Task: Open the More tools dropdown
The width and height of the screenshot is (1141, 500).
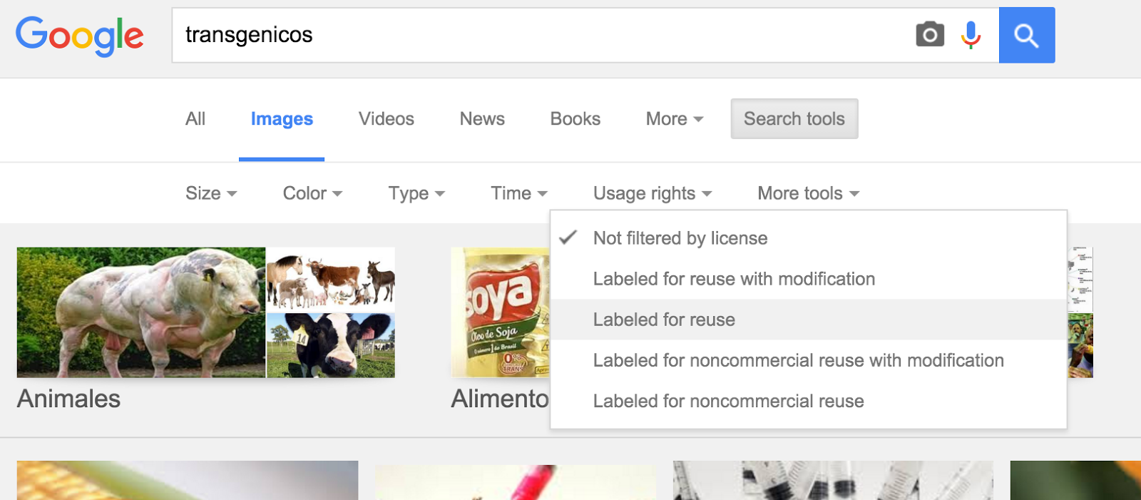Action: coord(808,193)
